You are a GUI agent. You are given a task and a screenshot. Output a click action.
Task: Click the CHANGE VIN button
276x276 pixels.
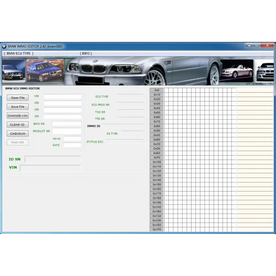(18, 115)
